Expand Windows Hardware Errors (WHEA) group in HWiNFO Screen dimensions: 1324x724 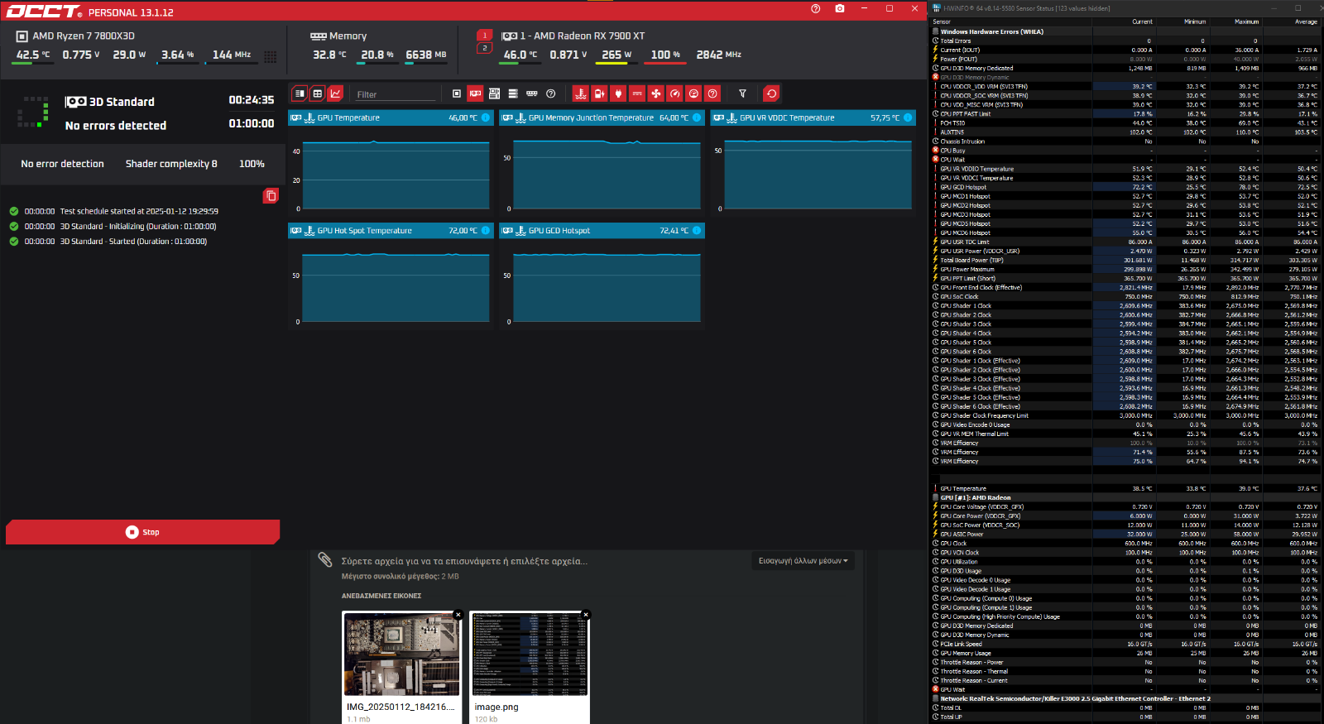point(991,31)
